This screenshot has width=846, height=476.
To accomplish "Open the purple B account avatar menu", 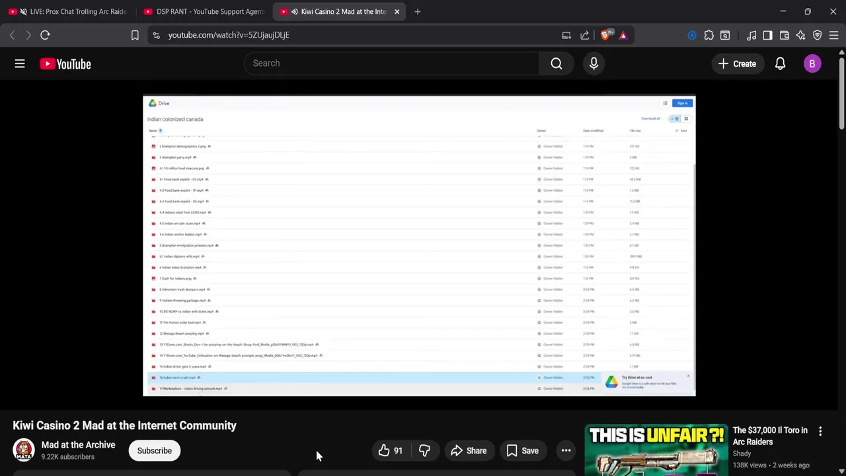I will [x=812, y=64].
